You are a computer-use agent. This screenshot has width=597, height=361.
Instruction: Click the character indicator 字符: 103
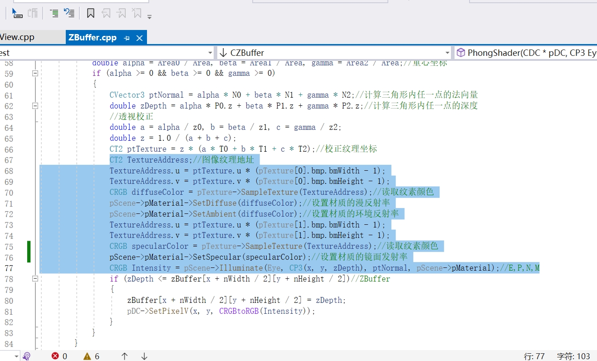coord(573,356)
